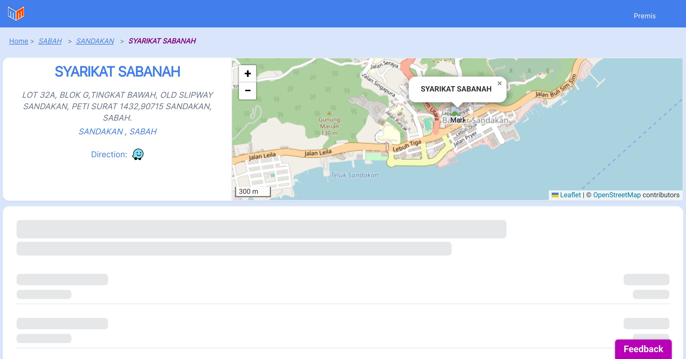The width and height of the screenshot is (686, 359).
Task: Click the SYARIKAT SABANAH heading
Action: click(x=117, y=71)
